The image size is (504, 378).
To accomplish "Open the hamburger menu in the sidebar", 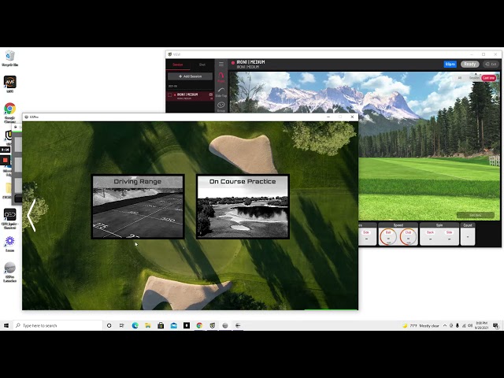I will coord(221,64).
